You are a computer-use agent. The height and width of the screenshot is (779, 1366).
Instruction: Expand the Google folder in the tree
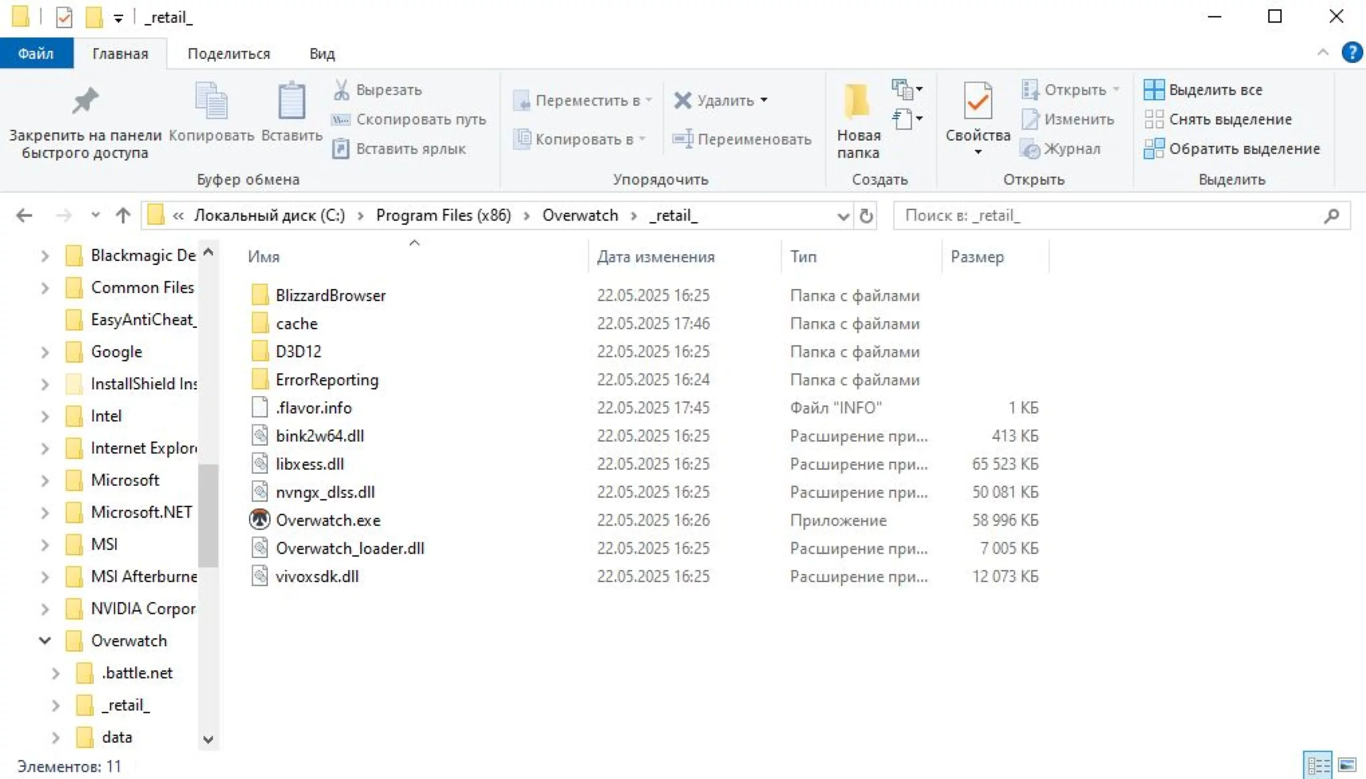pos(45,352)
